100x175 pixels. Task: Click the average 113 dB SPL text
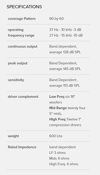[x=64, y=86]
